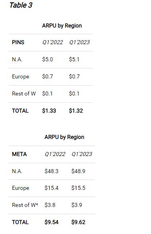Click META Europe value $15.4
Viewport: 151px width, 234px height.
pyautogui.click(x=51, y=188)
